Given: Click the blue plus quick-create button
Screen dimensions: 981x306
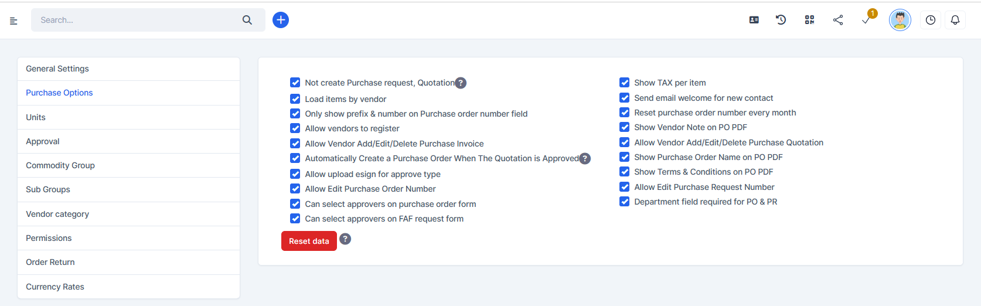Looking at the screenshot, I should click(281, 20).
